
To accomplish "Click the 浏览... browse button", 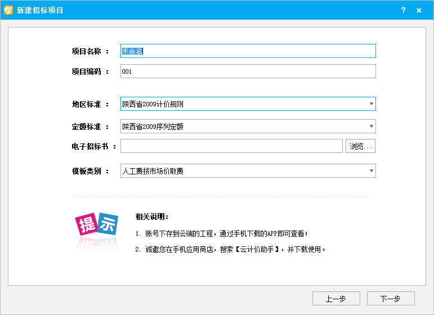I will [x=360, y=146].
